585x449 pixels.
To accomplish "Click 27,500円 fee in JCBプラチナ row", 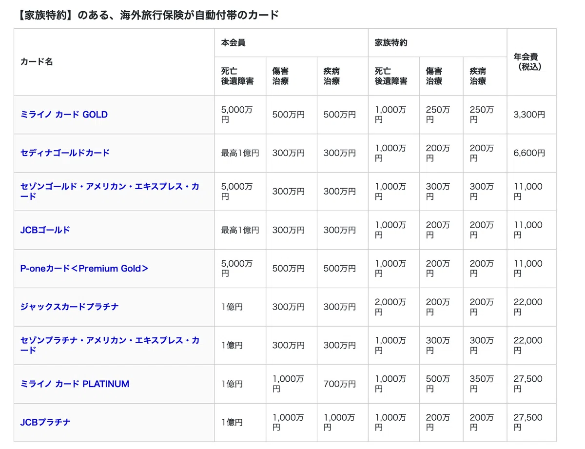I will (x=531, y=422).
